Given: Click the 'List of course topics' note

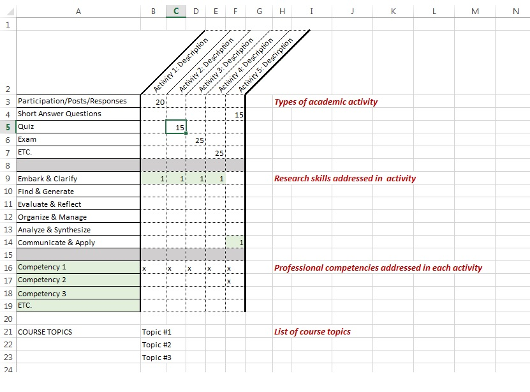Looking at the screenshot, I should (312, 331).
